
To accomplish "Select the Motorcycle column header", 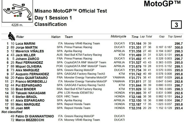I will (118, 37).
